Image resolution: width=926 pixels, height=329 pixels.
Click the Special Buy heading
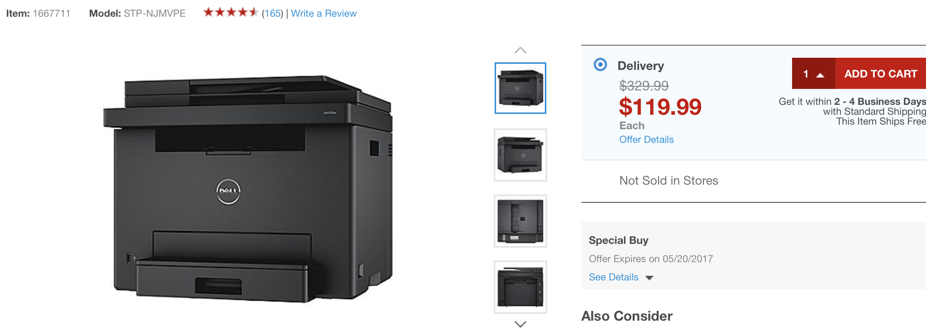tap(619, 240)
